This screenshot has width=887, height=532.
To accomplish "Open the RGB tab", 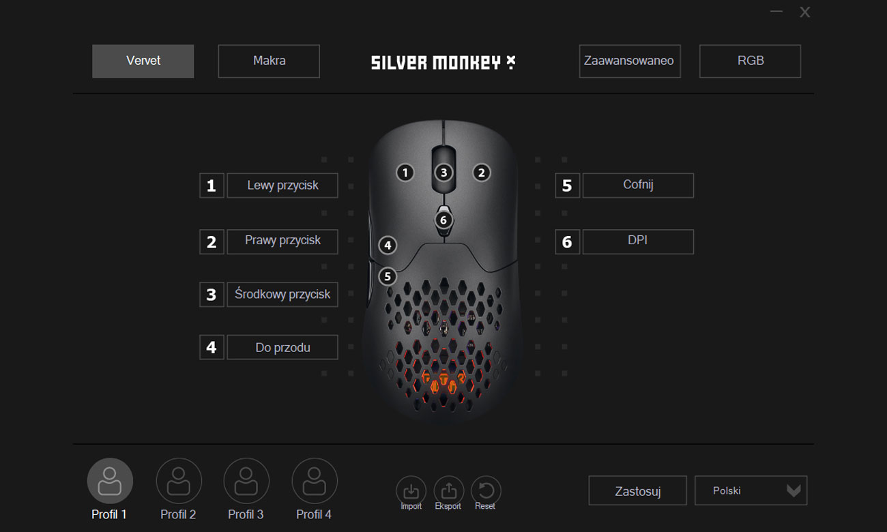I will (x=750, y=61).
